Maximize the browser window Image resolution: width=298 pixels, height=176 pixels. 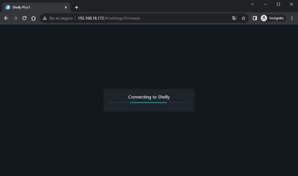coord(279,4)
